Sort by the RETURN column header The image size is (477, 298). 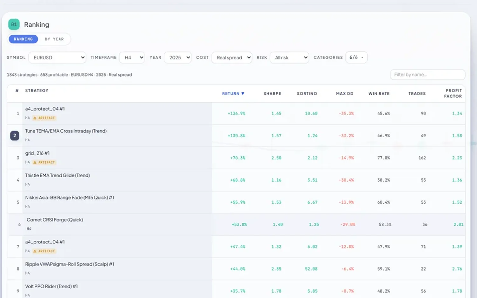click(x=233, y=93)
